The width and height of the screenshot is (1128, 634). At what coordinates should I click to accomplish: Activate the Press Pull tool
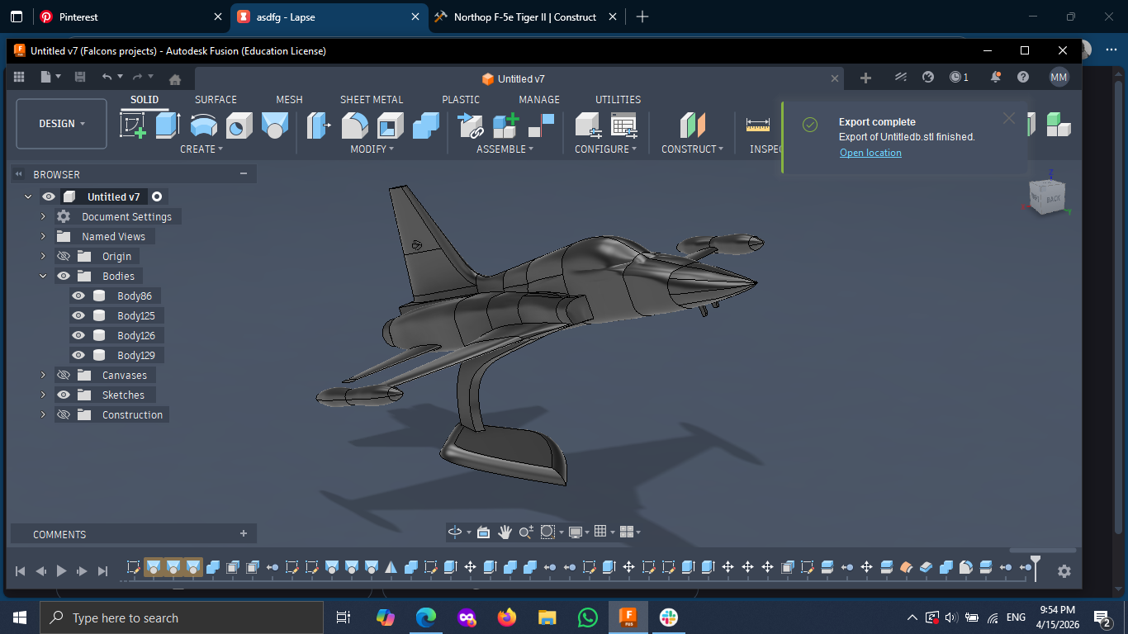click(319, 125)
